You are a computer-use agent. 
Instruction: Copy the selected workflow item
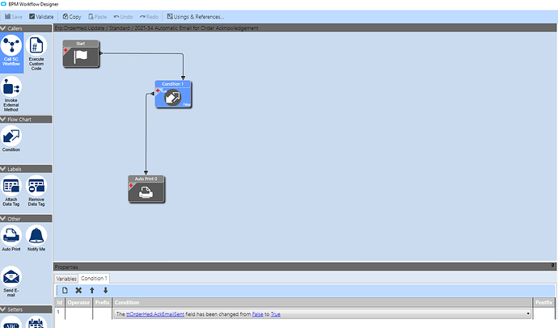point(72,17)
